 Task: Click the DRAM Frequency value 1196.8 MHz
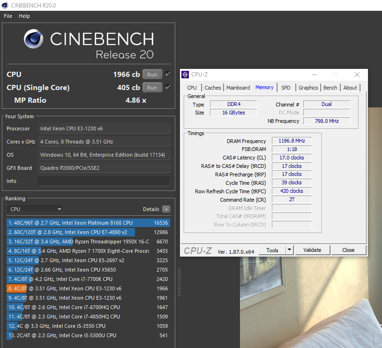tap(292, 141)
